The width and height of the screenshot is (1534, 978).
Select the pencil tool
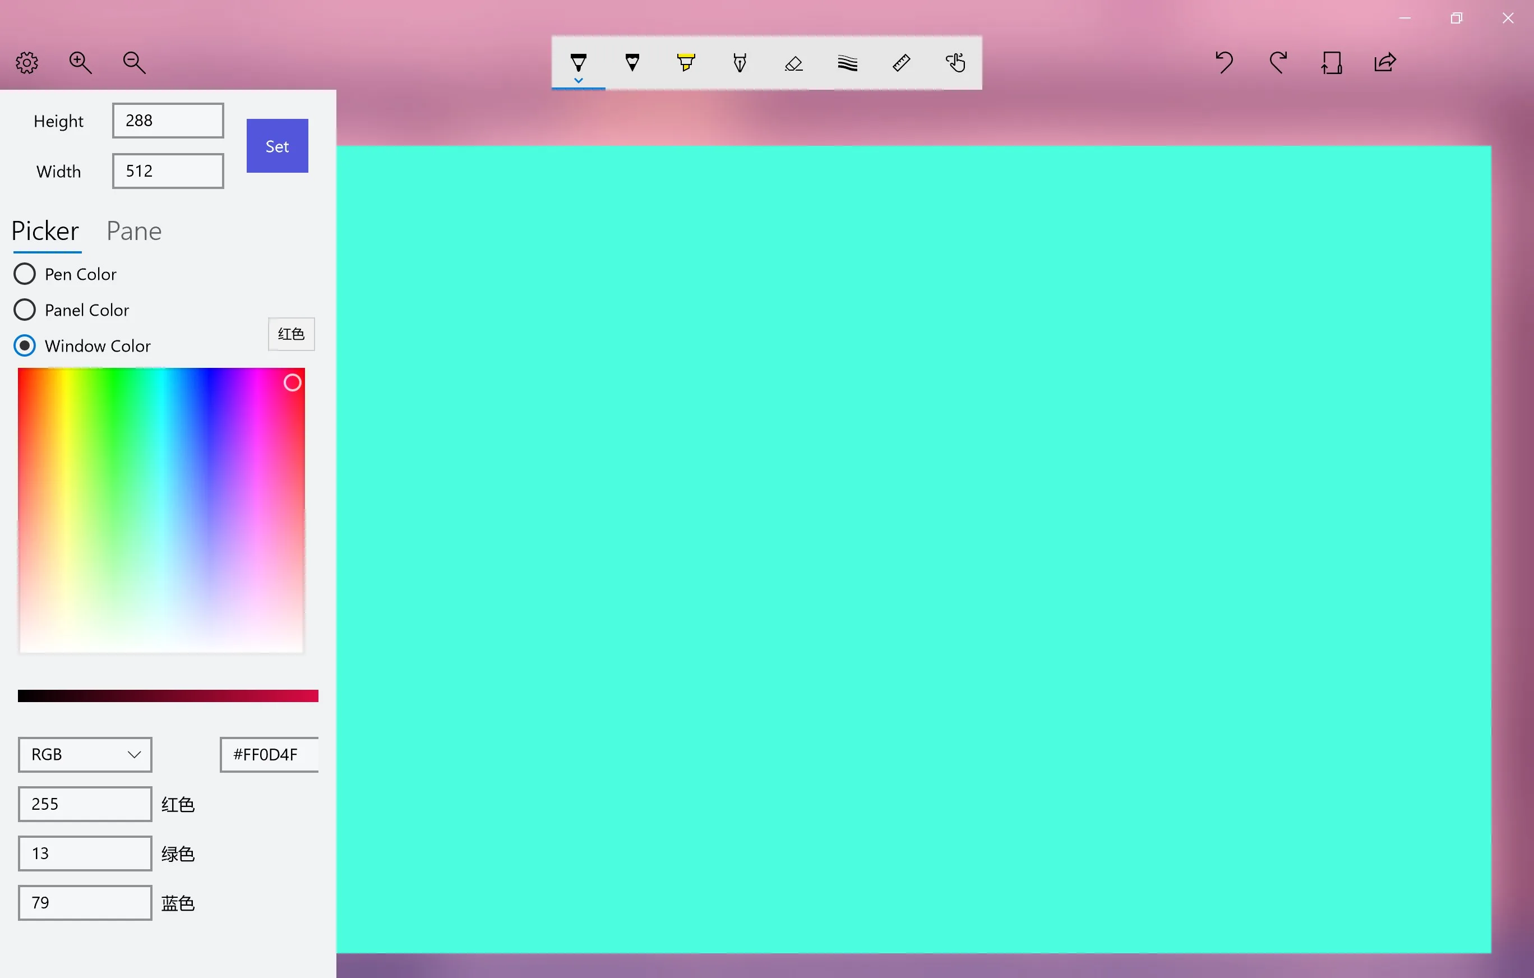click(632, 62)
